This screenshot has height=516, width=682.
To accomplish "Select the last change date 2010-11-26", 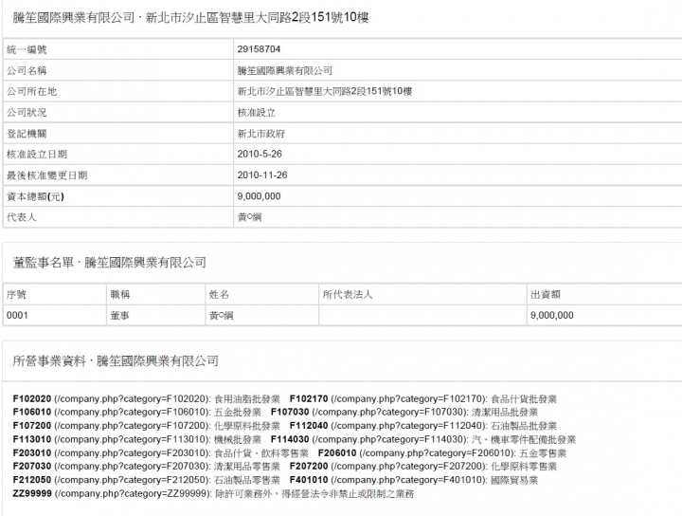I will pyautogui.click(x=262, y=175).
